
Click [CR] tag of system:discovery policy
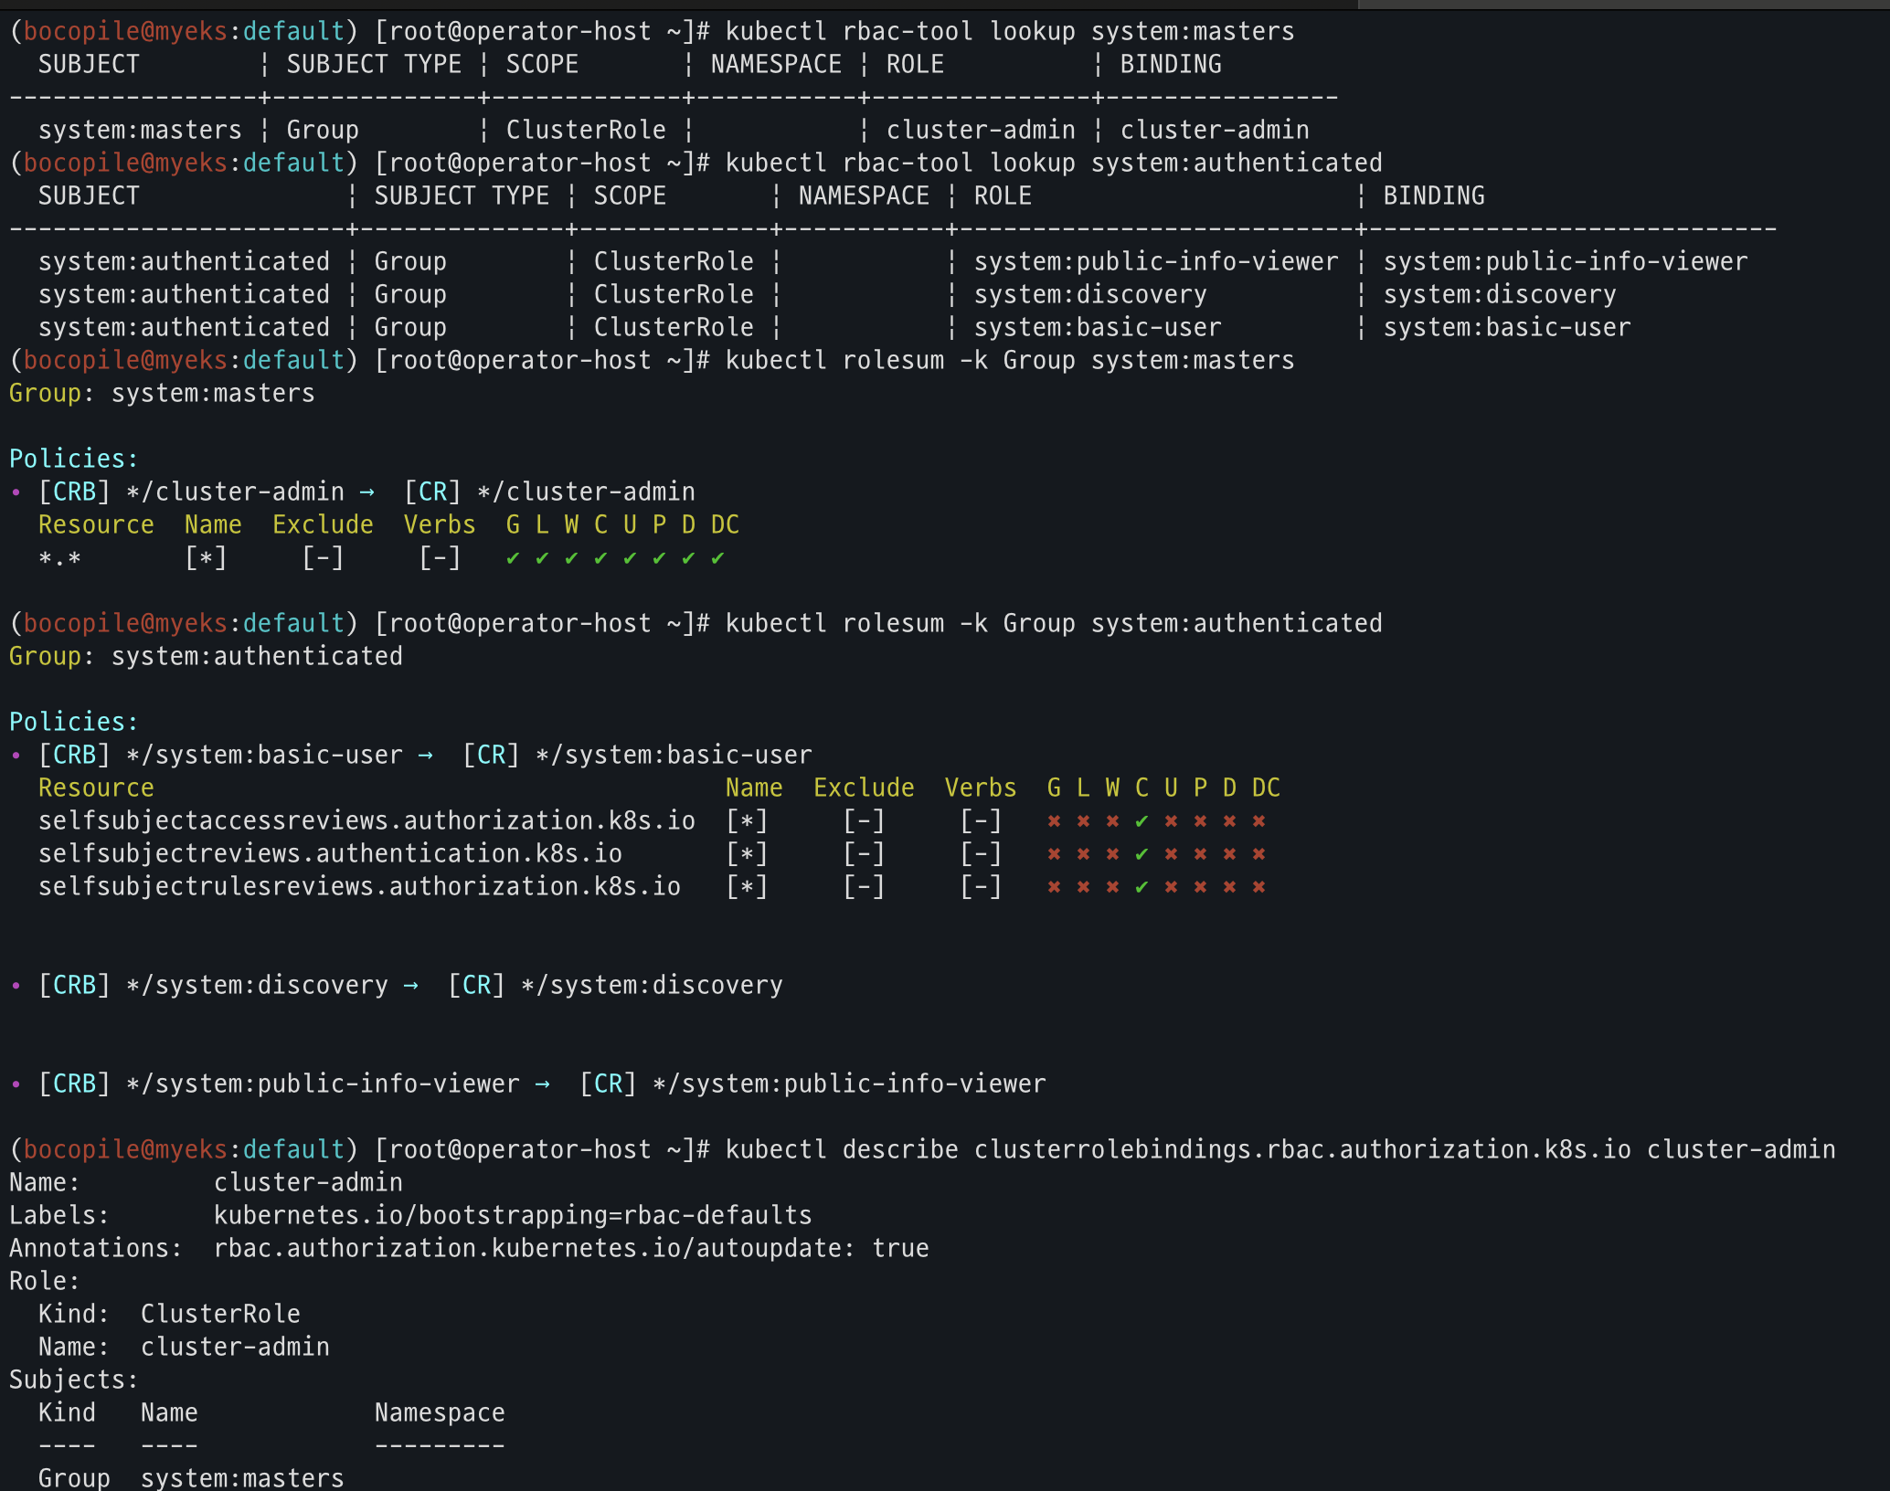click(476, 986)
